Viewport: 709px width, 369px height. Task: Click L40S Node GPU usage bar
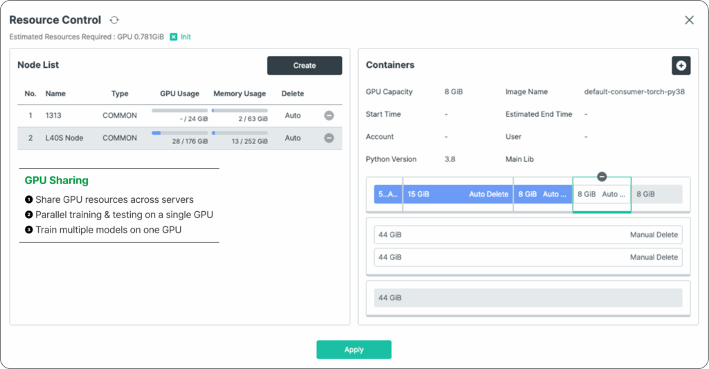click(x=179, y=133)
